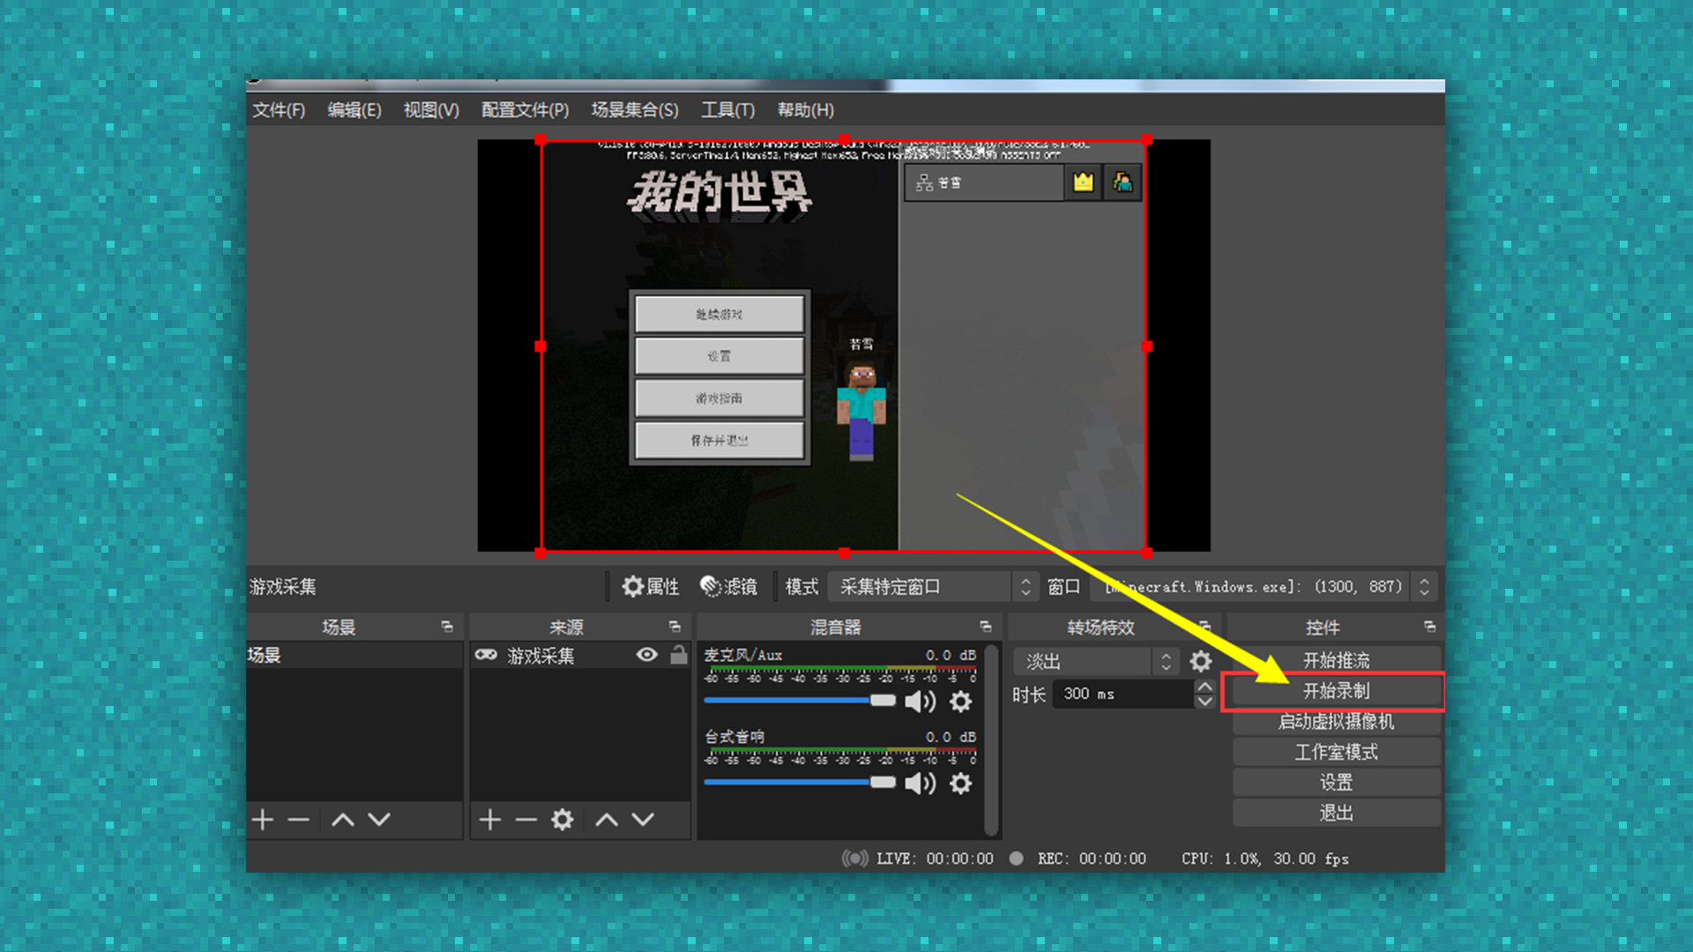The height and width of the screenshot is (952, 1693).
Task: Click the CPU: 1.0%, 30.00 fps status
Action: pos(1265,859)
